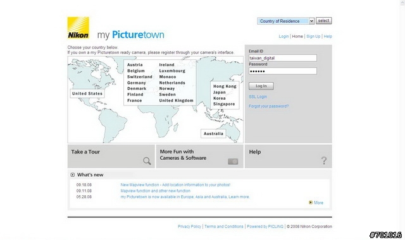Open More Fun with Cameras & Software
The width and height of the screenshot is (405, 240).
[200, 156]
